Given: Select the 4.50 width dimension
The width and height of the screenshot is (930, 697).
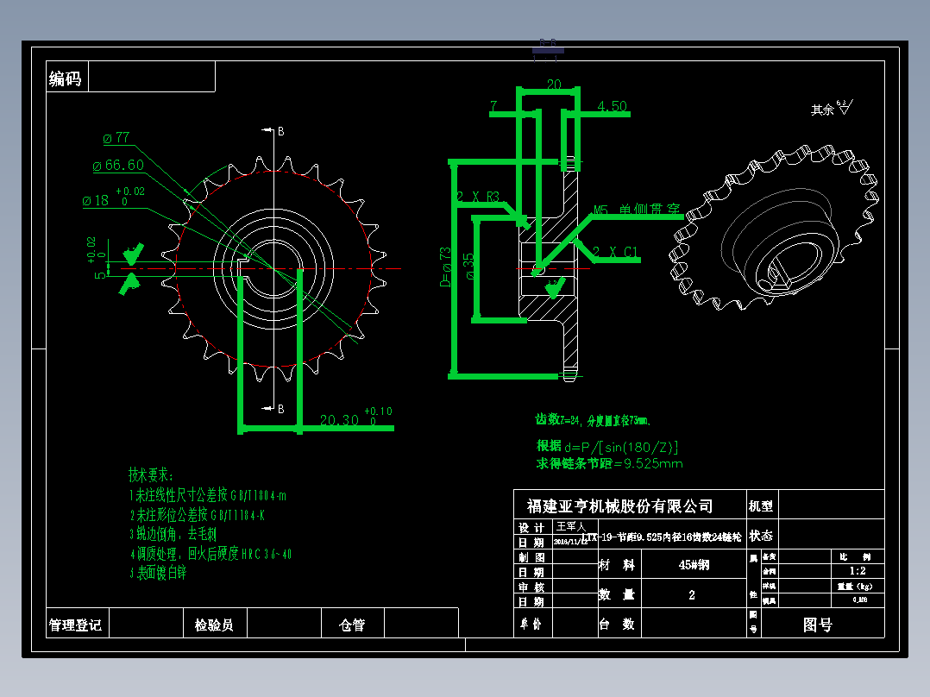Looking at the screenshot, I should 613,106.
